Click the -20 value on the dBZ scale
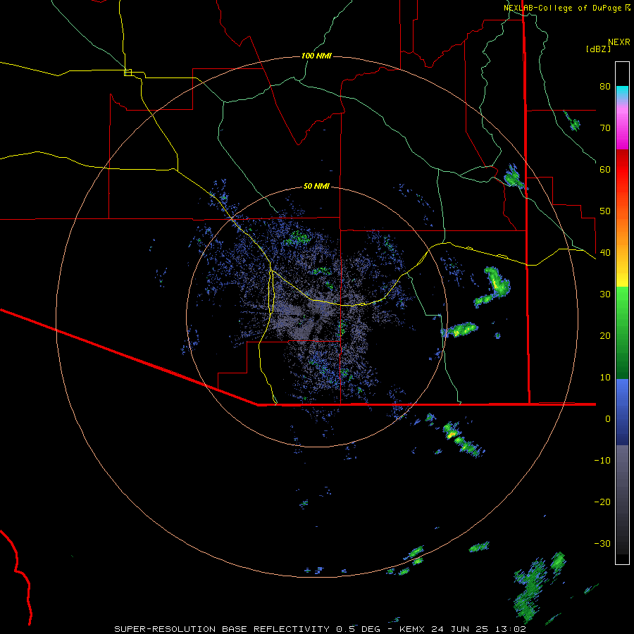Image resolution: width=634 pixels, height=634 pixels. pos(602,502)
